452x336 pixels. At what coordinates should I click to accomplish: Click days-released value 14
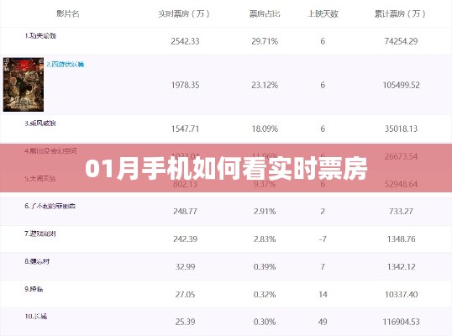click(323, 294)
